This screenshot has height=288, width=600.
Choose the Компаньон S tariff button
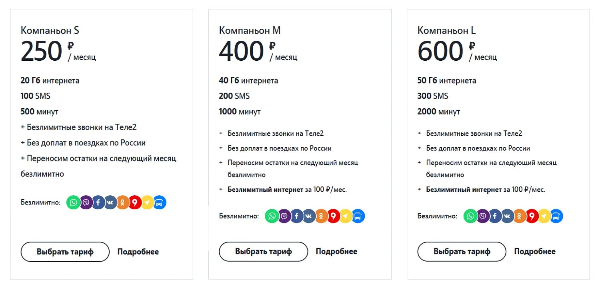(x=65, y=252)
